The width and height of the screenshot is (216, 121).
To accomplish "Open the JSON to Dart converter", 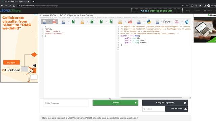I will point(163,22).
